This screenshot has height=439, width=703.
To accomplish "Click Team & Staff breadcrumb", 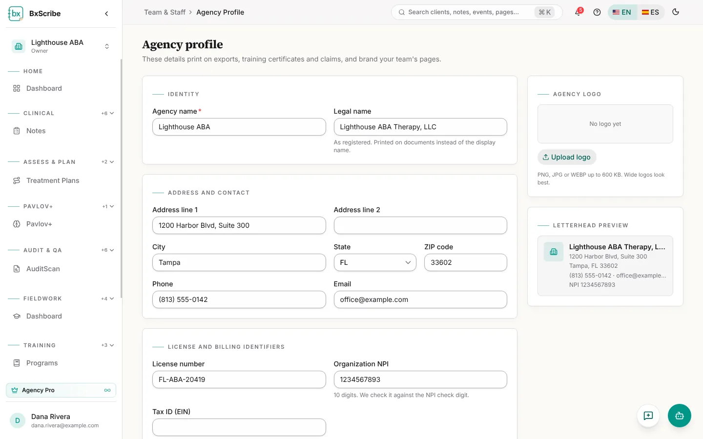I will coord(165,12).
